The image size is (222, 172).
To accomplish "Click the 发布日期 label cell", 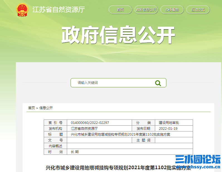I will 143,128.
